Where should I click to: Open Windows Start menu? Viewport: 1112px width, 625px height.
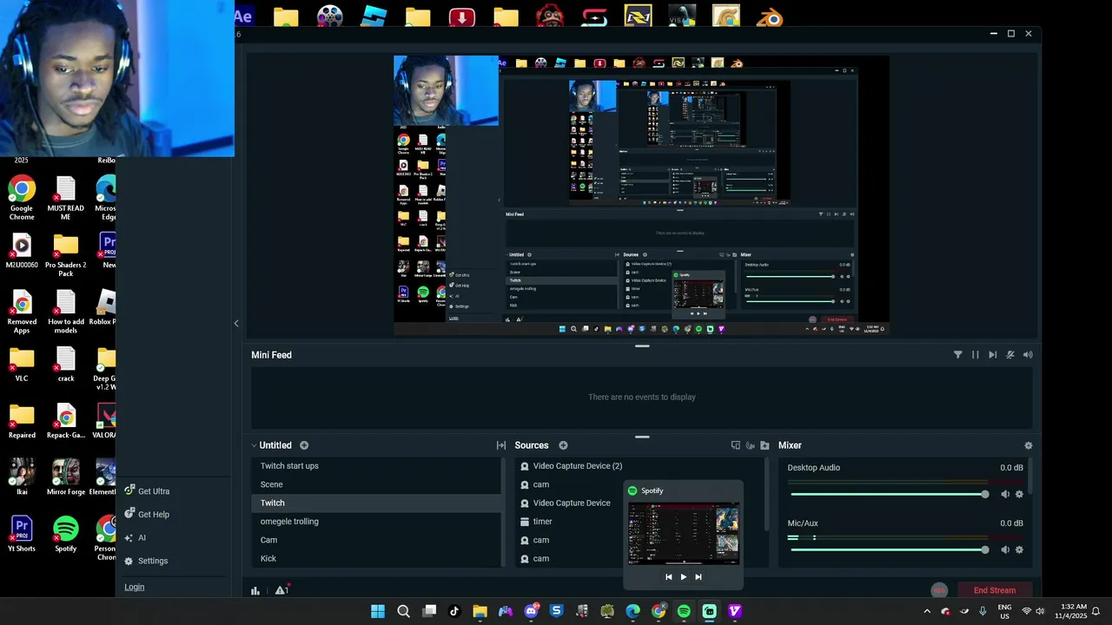(x=378, y=611)
